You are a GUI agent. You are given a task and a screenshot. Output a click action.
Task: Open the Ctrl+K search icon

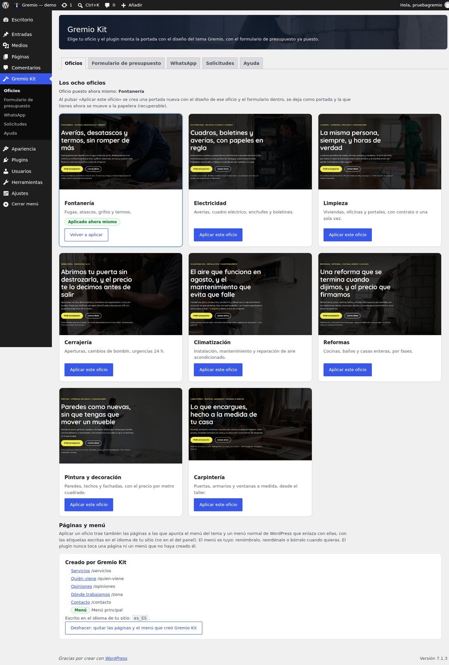pos(80,5)
